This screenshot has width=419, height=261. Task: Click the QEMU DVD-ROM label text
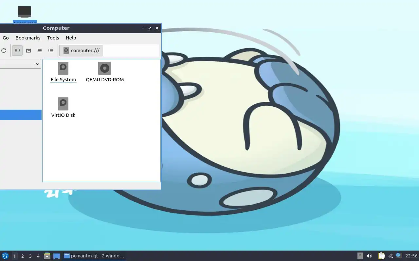point(105,80)
